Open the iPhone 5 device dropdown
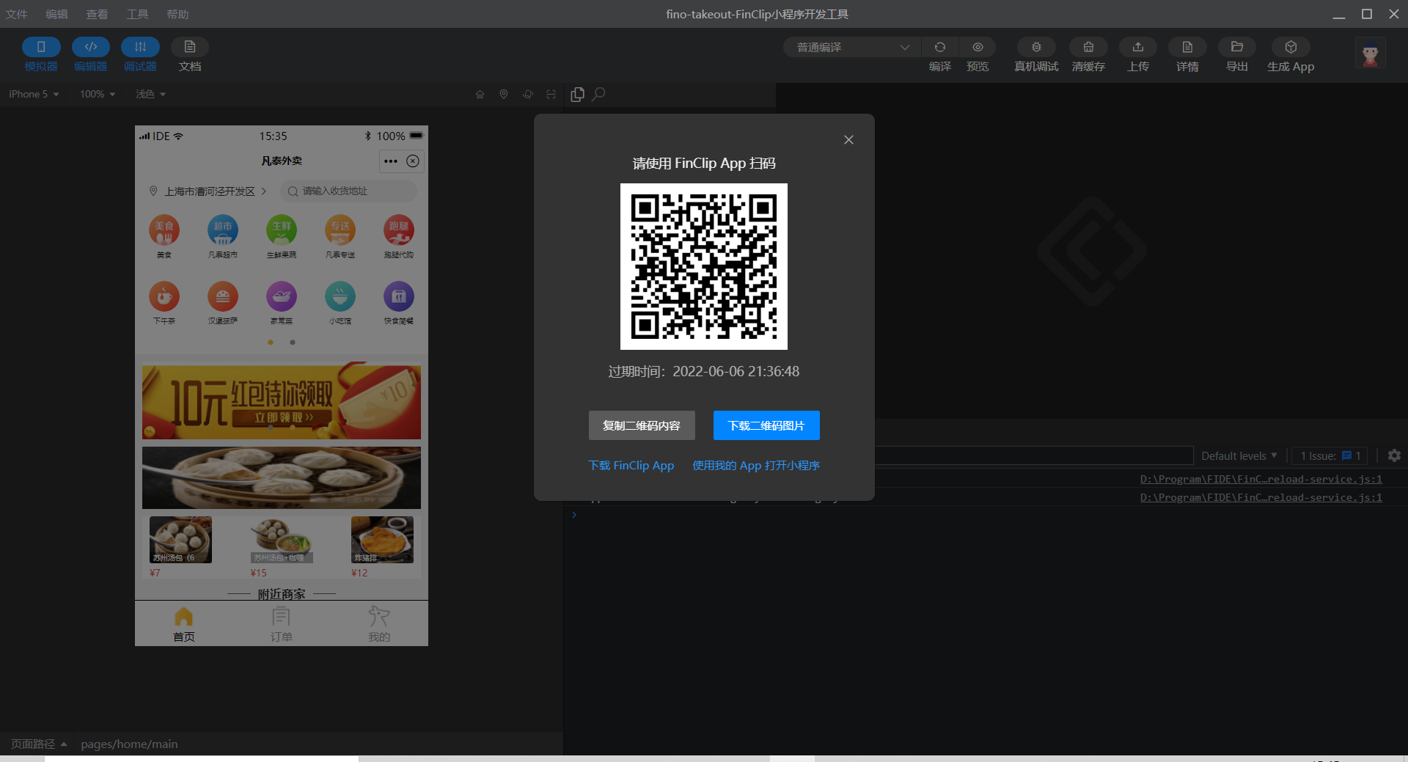This screenshot has height=762, width=1408. pos(34,94)
